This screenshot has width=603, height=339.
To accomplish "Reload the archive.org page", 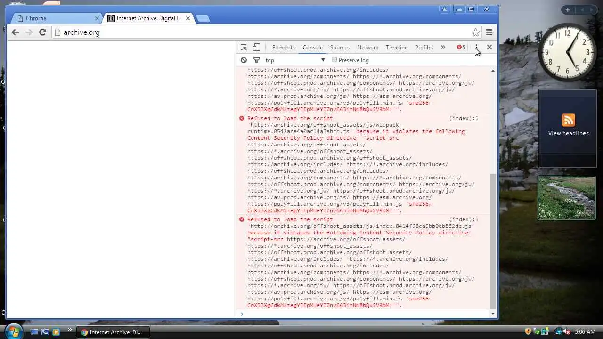I will pyautogui.click(x=42, y=32).
